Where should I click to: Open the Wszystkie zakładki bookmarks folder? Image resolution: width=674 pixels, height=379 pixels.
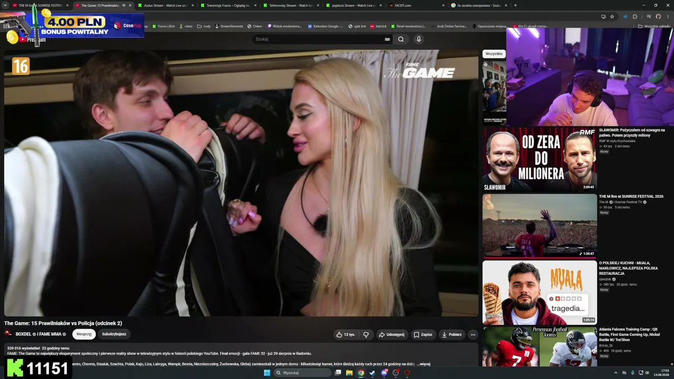655,26
